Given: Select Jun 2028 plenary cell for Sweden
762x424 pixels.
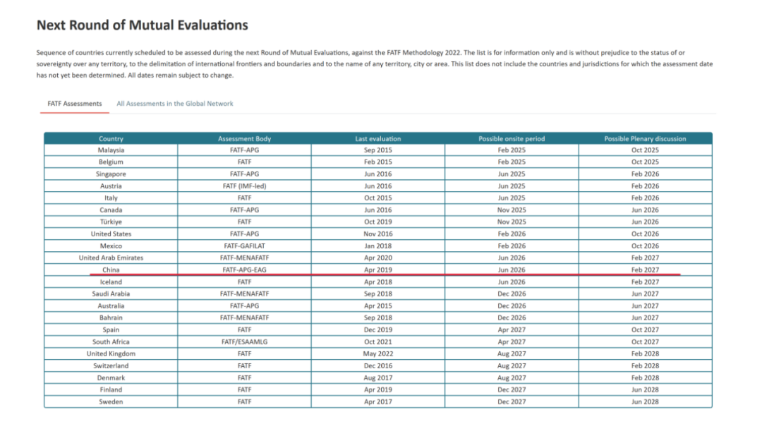Looking at the screenshot, I should [645, 401].
